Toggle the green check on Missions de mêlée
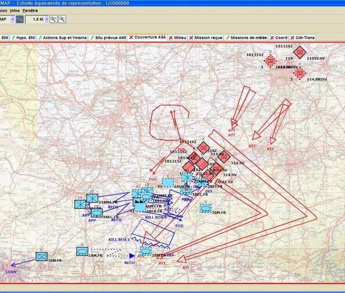 (228, 38)
